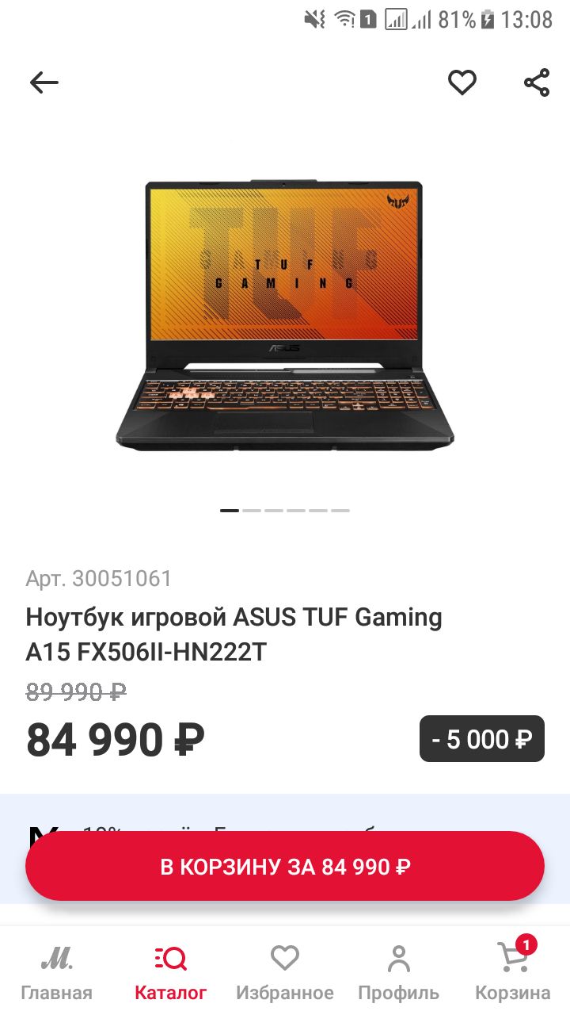Open the Корзина cart icon

[x=512, y=958]
